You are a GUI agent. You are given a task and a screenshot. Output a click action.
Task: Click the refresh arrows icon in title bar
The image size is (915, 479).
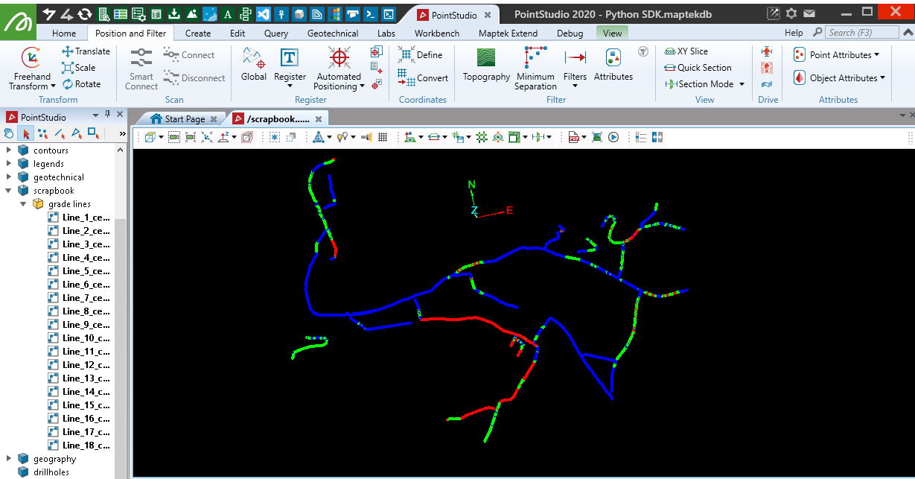[85, 14]
